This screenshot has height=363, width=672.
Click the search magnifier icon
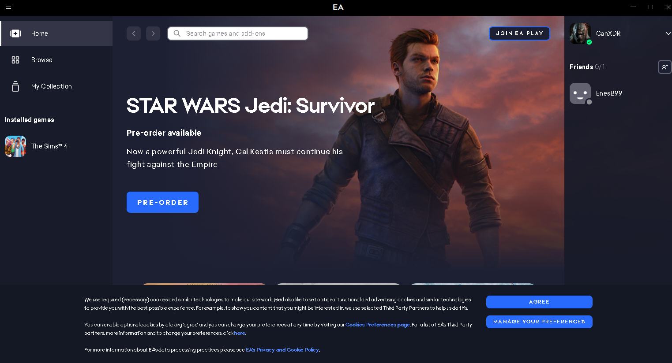click(x=177, y=33)
